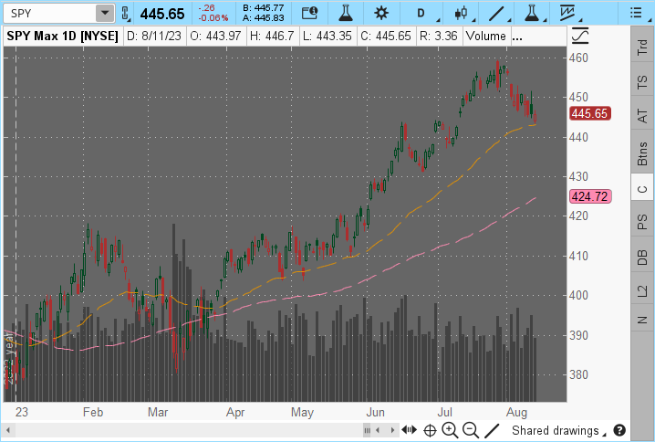
Task: Click the Volume label in chart header
Action: [485, 37]
